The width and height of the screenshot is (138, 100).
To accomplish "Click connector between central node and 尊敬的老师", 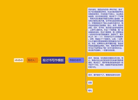I will click(x=67, y=60).
